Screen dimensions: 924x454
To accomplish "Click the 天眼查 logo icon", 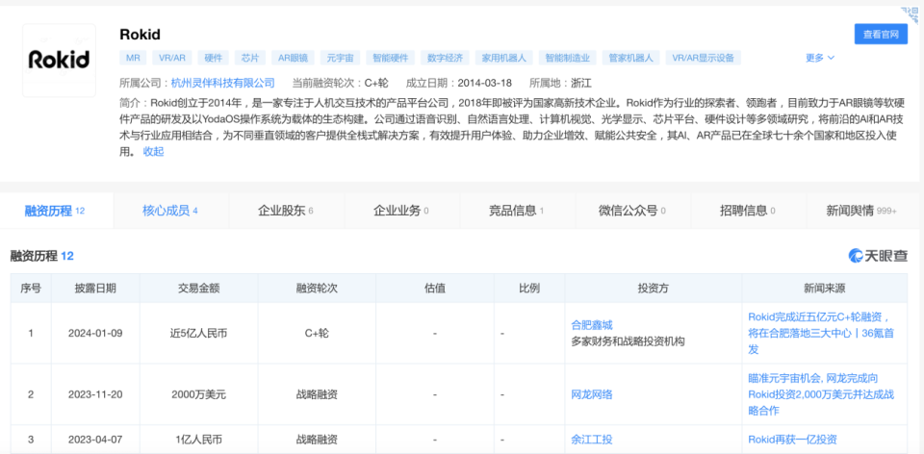I will [x=878, y=256].
